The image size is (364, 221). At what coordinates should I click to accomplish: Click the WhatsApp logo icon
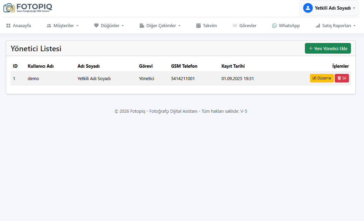click(x=274, y=25)
